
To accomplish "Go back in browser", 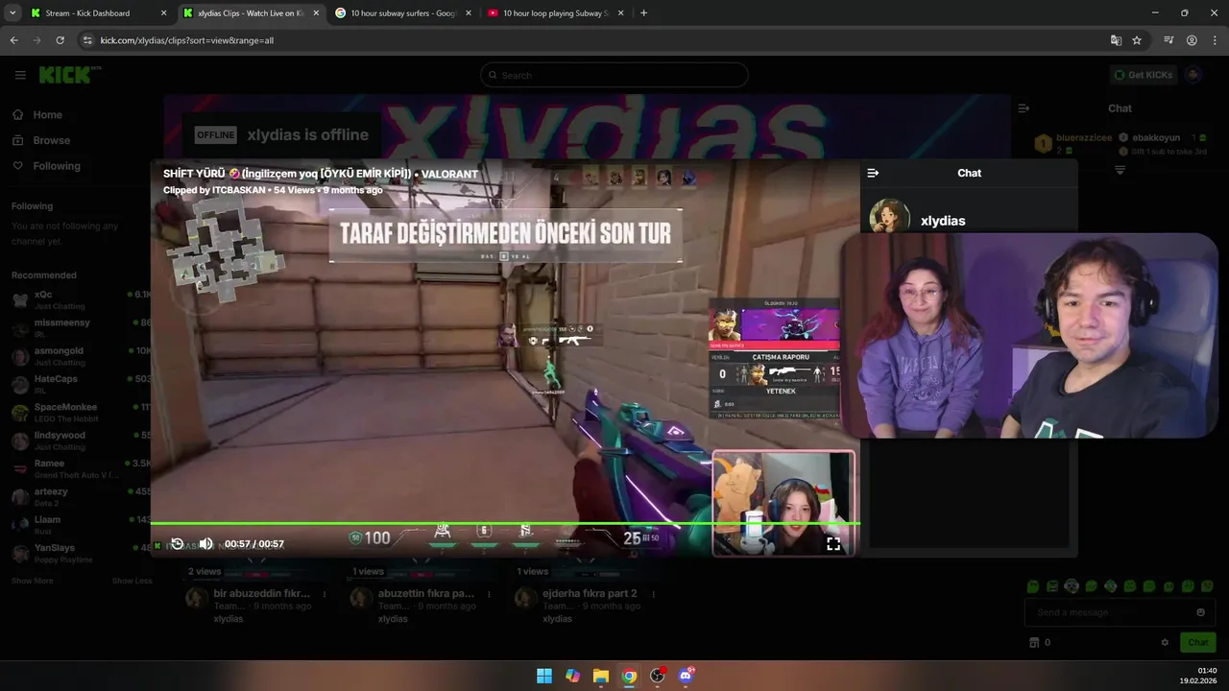I will [13, 40].
